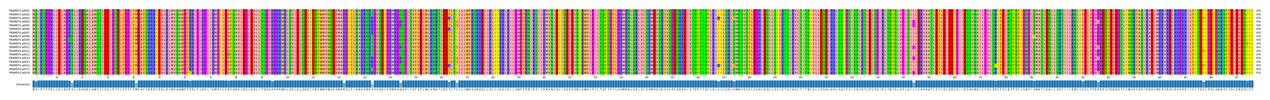The height and width of the screenshot is (100, 1270).
Task: Click the 476 length value for PRAMEF6:a0013
Action: 1258,54
